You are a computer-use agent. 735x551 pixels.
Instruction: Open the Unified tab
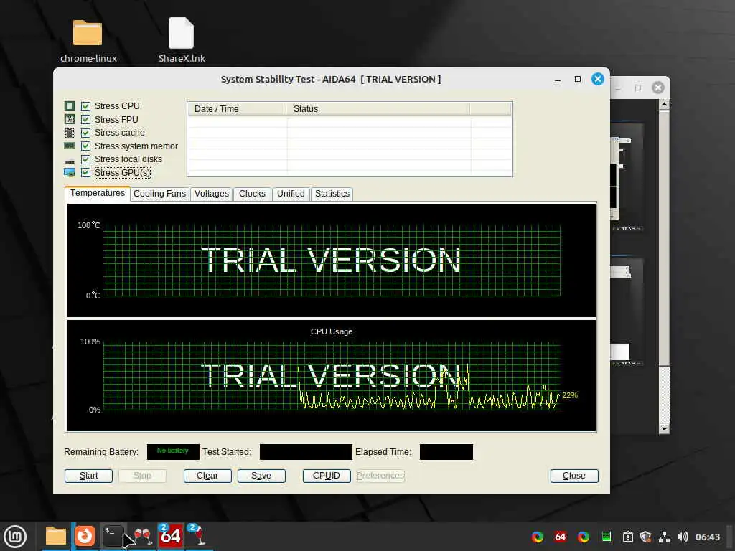tap(291, 194)
